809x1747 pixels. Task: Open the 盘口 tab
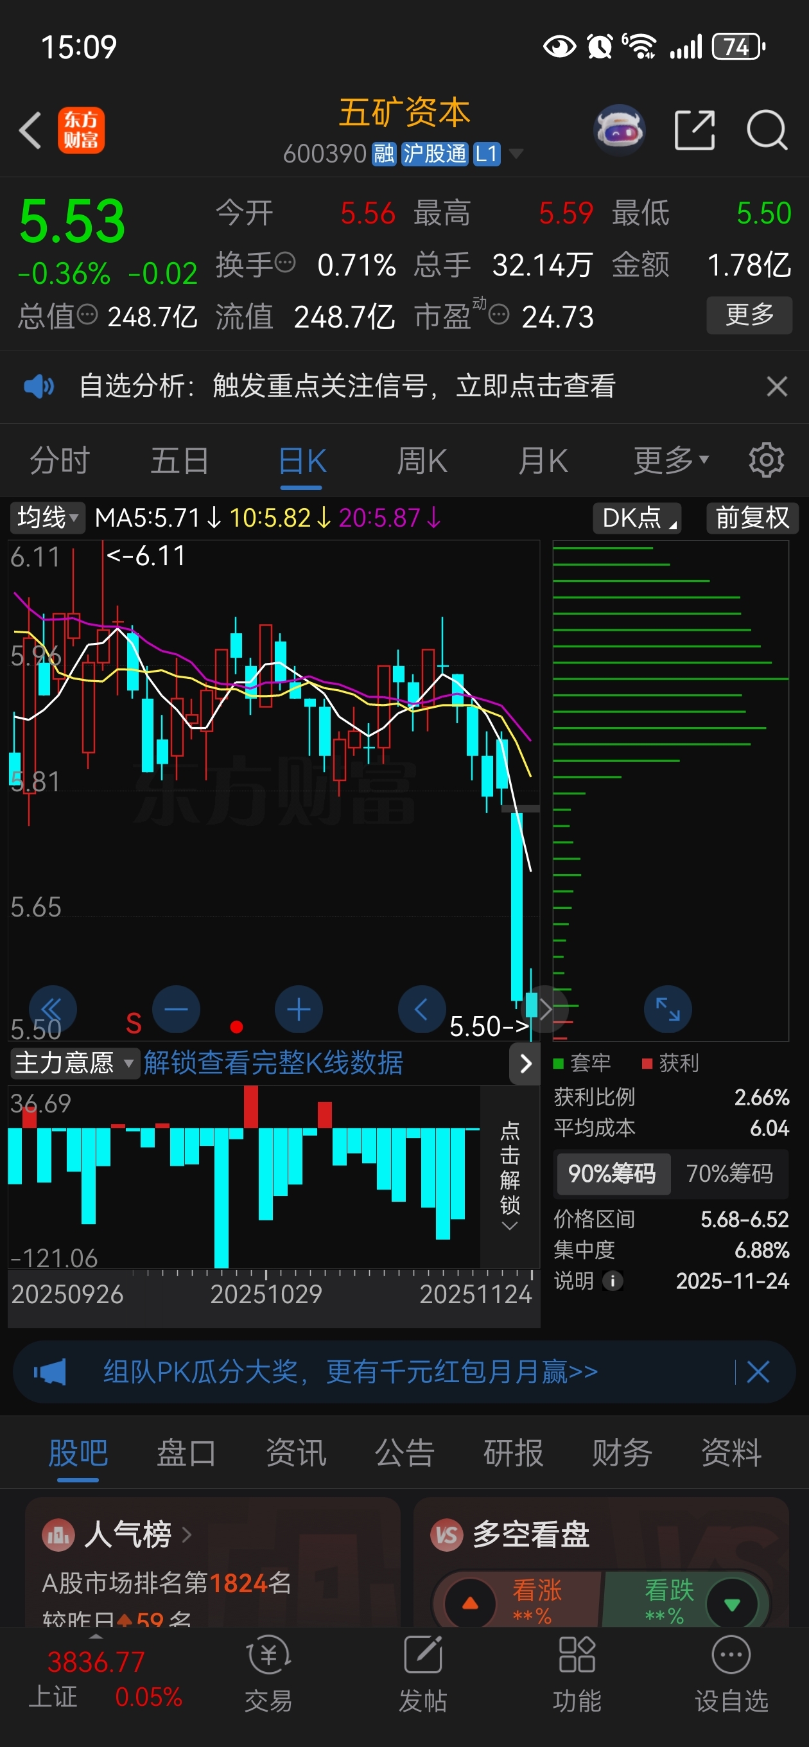coord(186,1453)
